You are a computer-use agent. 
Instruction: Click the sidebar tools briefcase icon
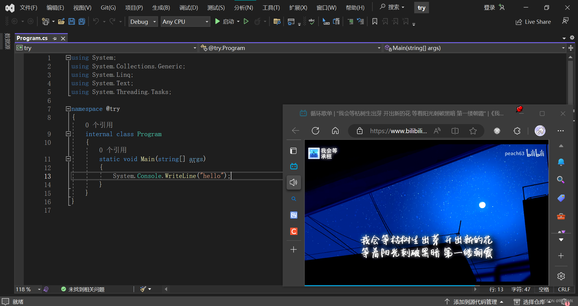pos(561,216)
